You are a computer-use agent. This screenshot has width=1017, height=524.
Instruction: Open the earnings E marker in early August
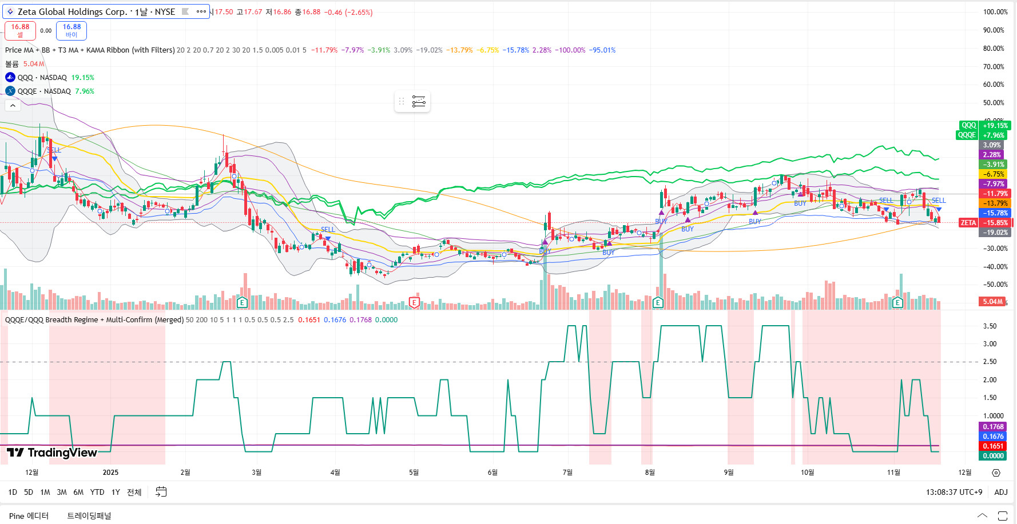658,302
